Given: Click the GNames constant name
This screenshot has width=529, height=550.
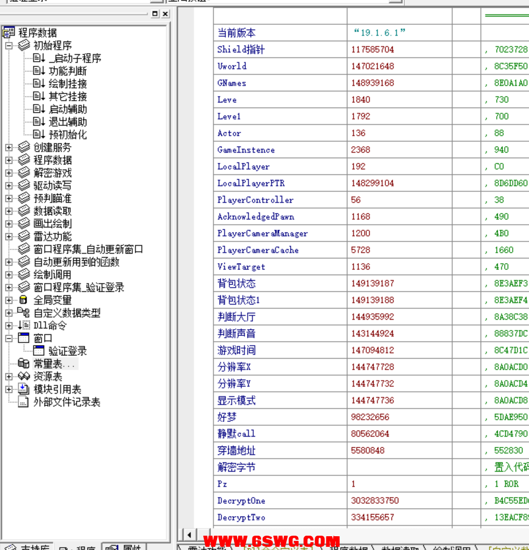Looking at the screenshot, I should (231, 83).
